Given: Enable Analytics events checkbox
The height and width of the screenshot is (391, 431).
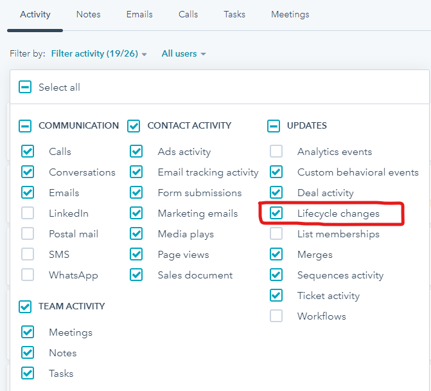Looking at the screenshot, I should coord(276,151).
